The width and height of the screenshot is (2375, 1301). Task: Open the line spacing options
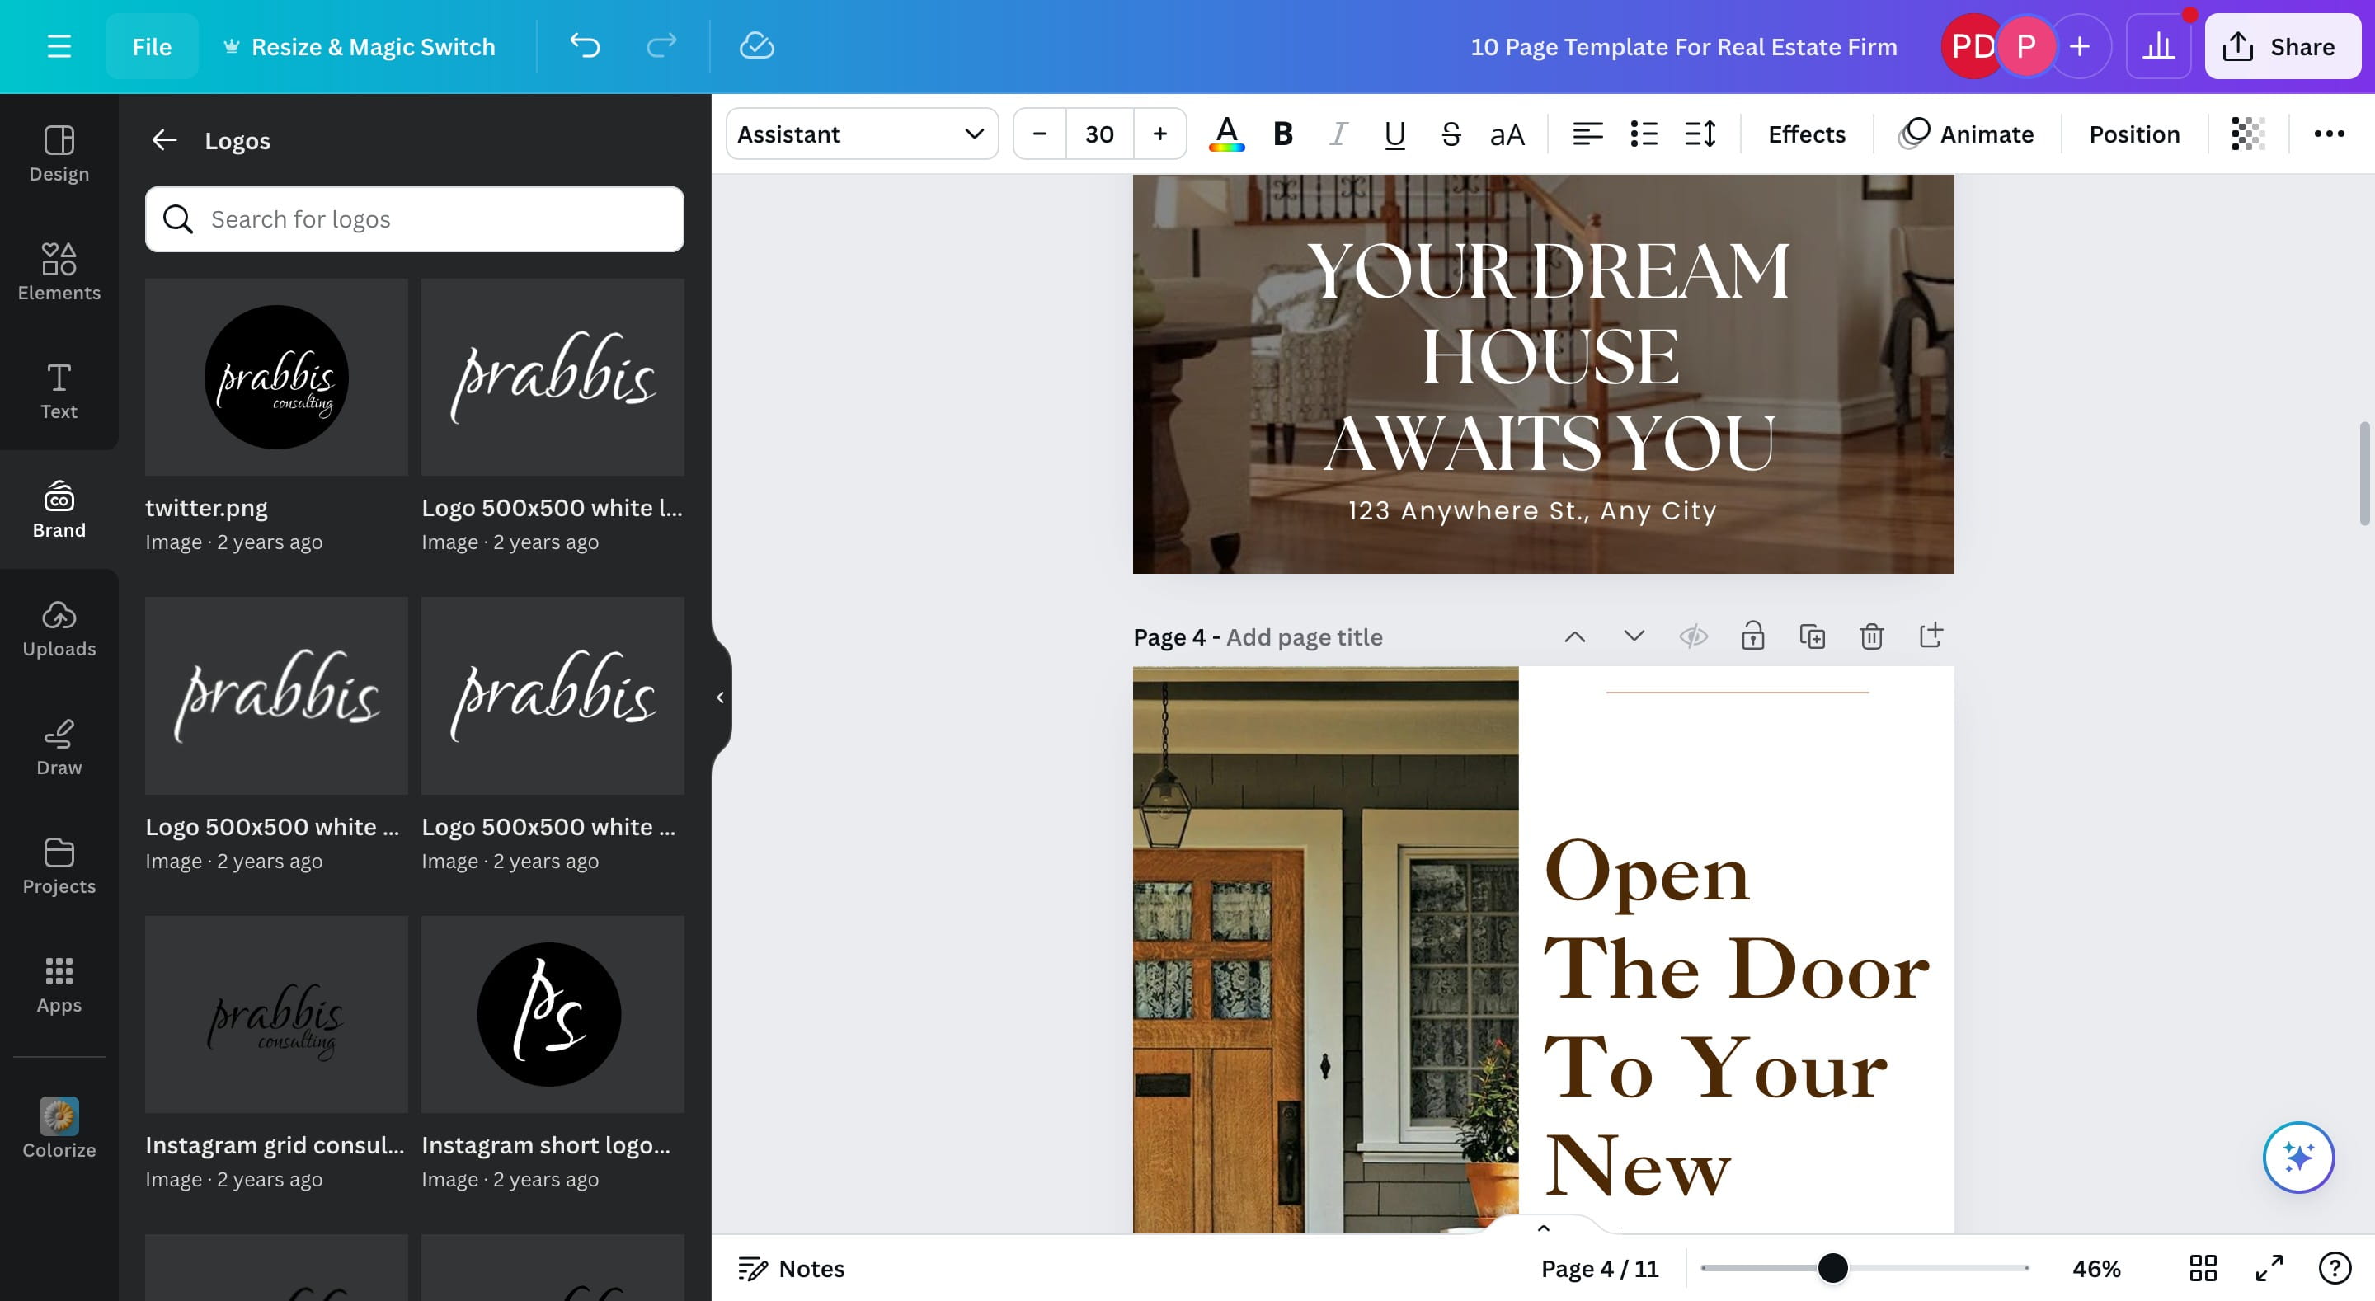tap(1699, 134)
